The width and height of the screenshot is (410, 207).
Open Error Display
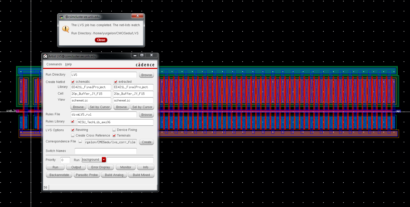point(101,167)
